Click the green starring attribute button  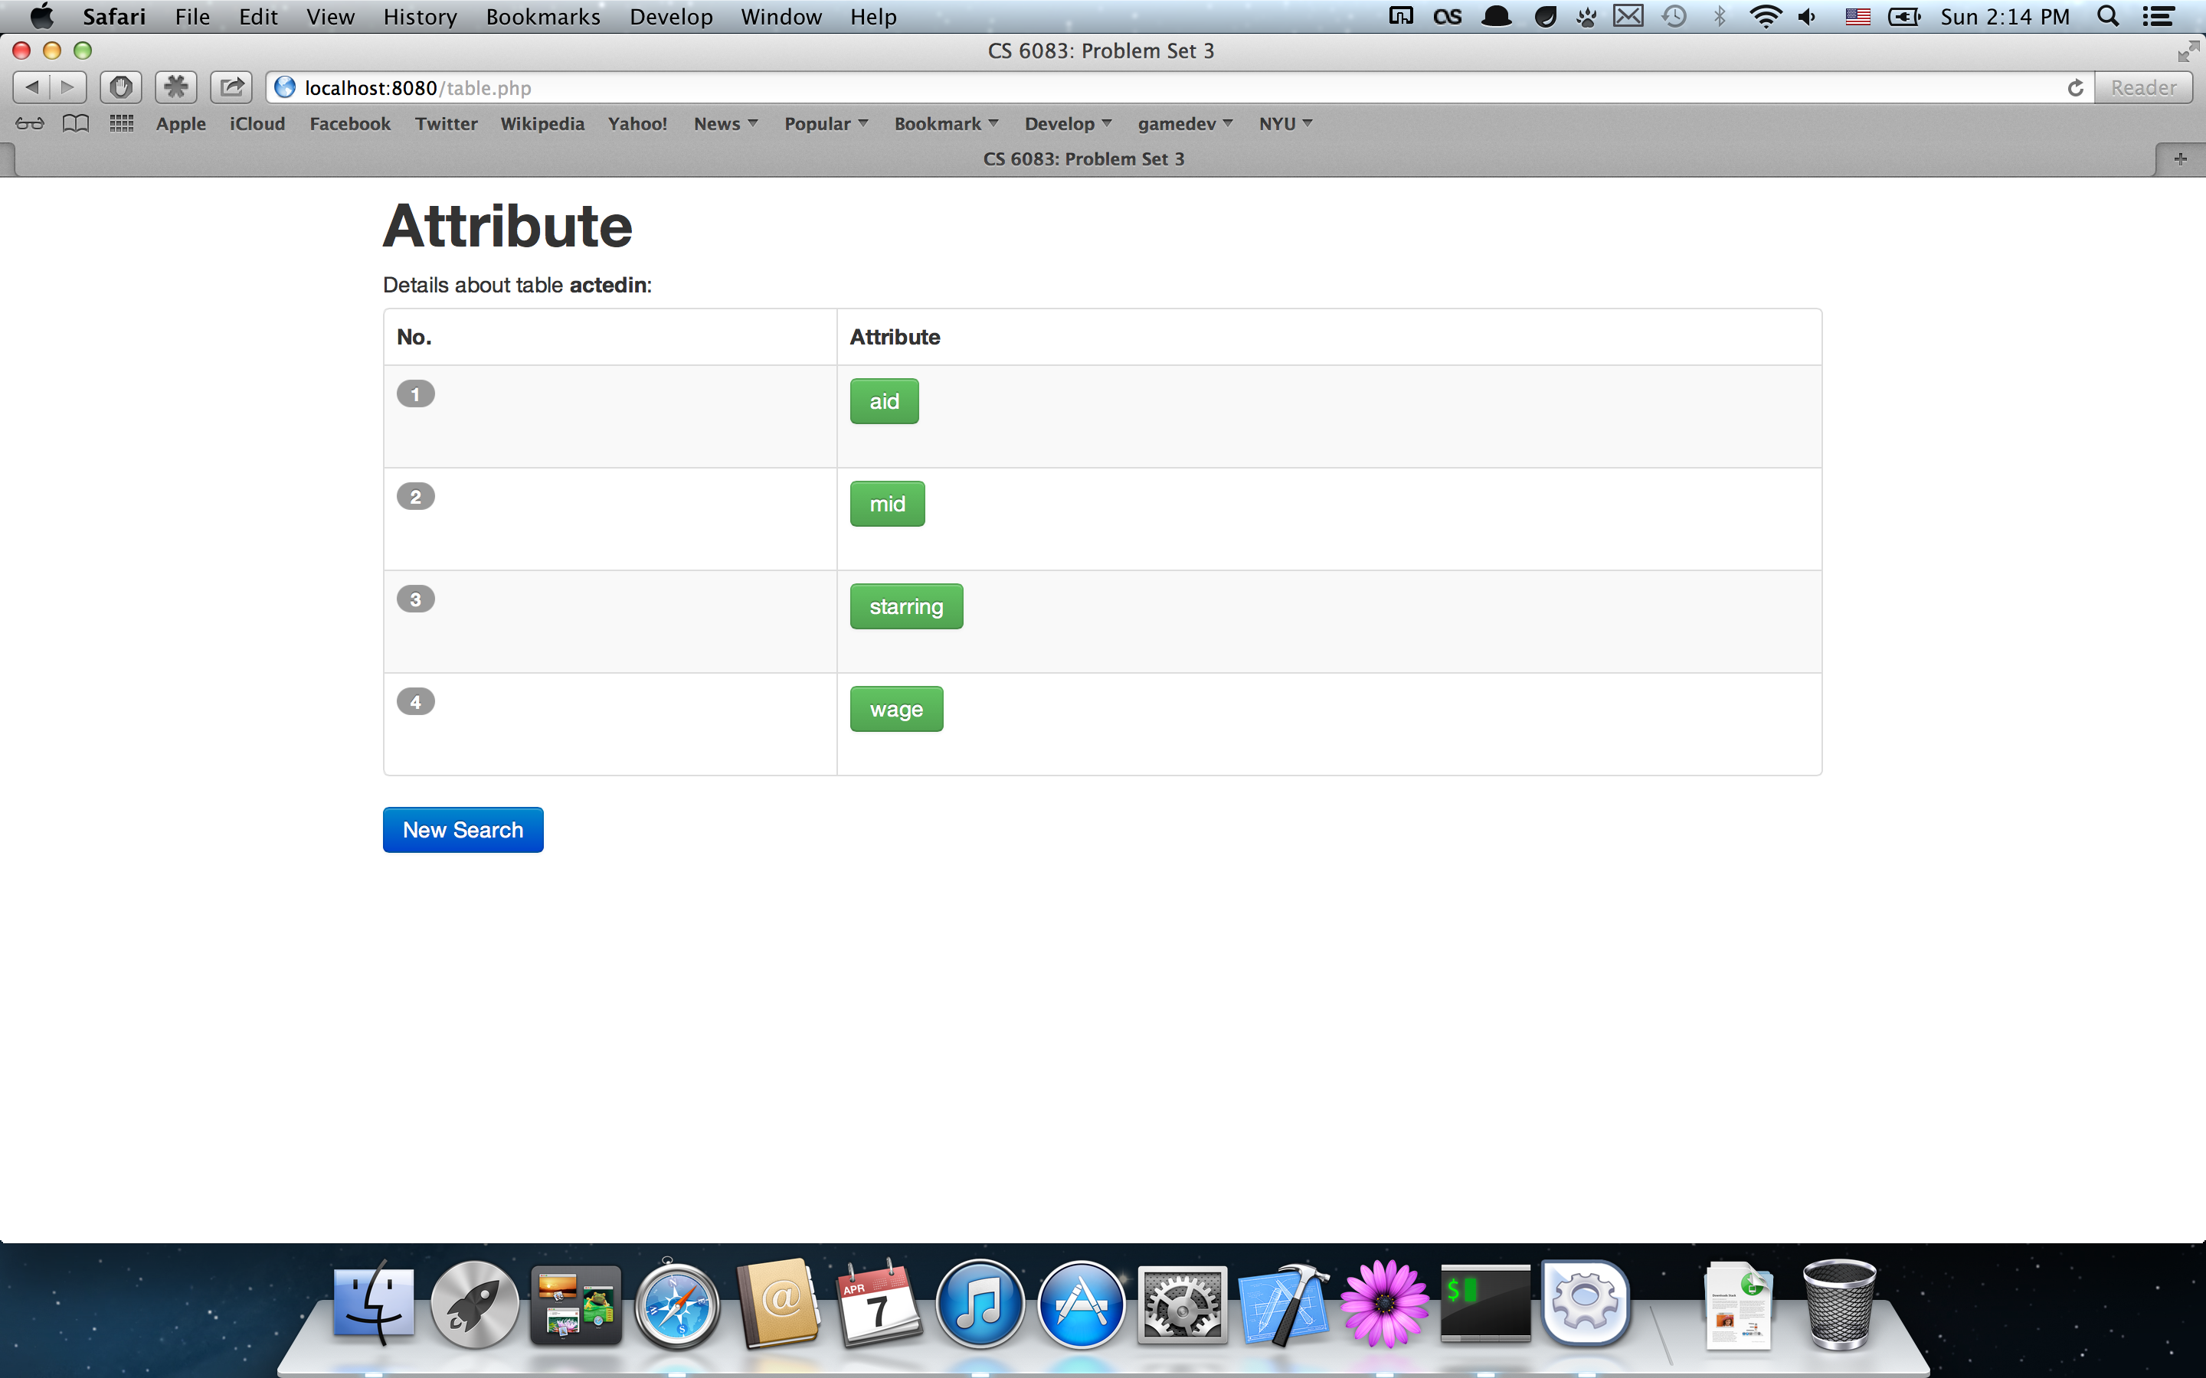pos(906,606)
